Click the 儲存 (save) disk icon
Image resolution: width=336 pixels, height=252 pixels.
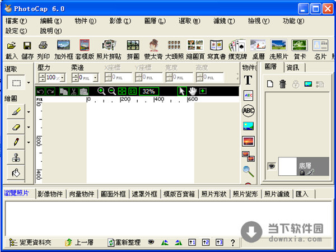[27, 45]
